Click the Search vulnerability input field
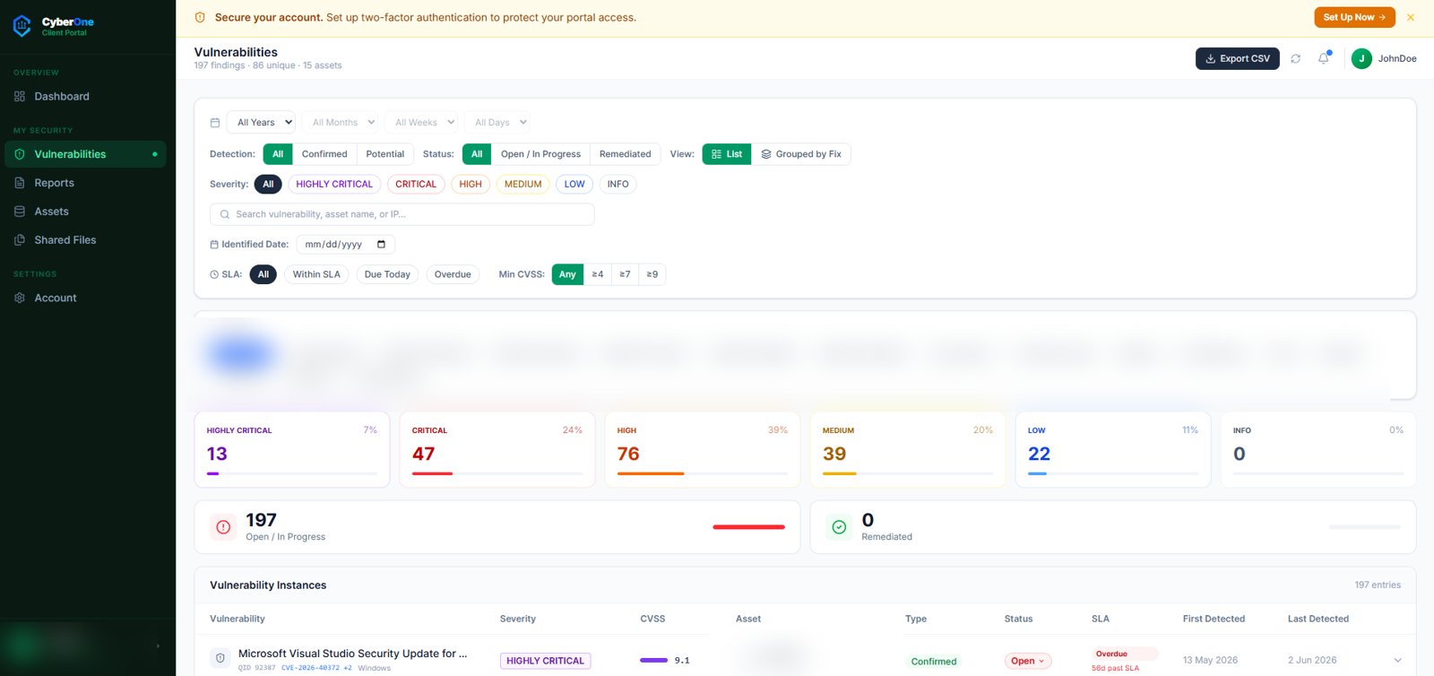 (402, 214)
